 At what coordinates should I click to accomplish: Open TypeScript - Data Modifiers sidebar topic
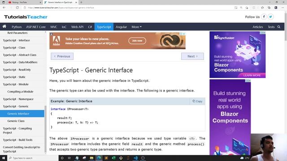pyautogui.click(x=20, y=62)
